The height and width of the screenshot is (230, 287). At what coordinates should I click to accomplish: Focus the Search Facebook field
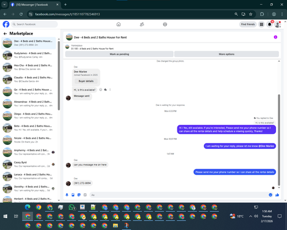(34, 24)
